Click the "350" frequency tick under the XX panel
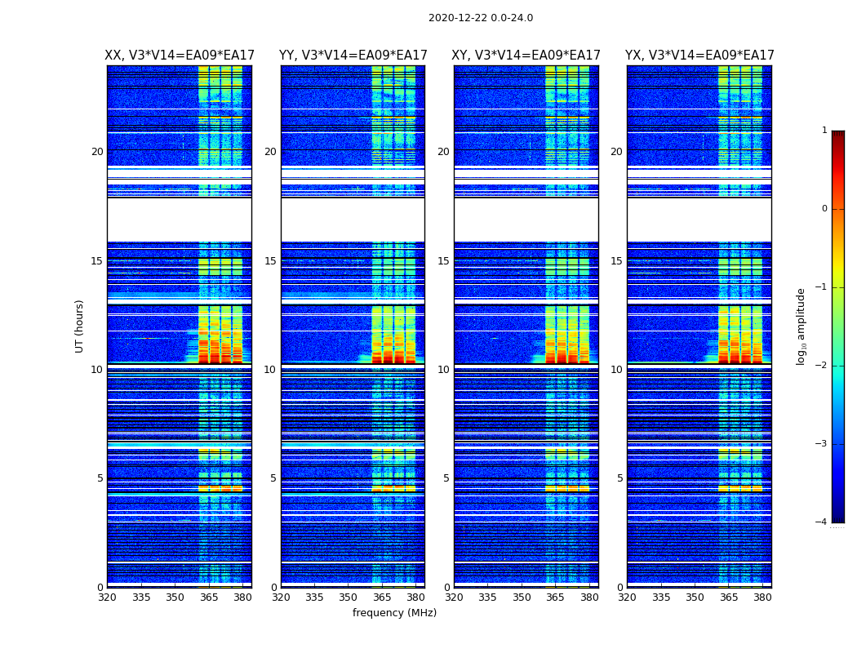Screen dimensions: 857x653 (x=175, y=597)
